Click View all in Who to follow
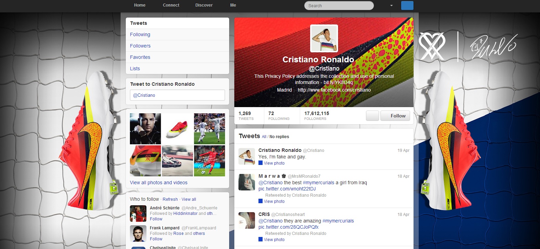Viewport: 540px width, 249px height. [189, 199]
